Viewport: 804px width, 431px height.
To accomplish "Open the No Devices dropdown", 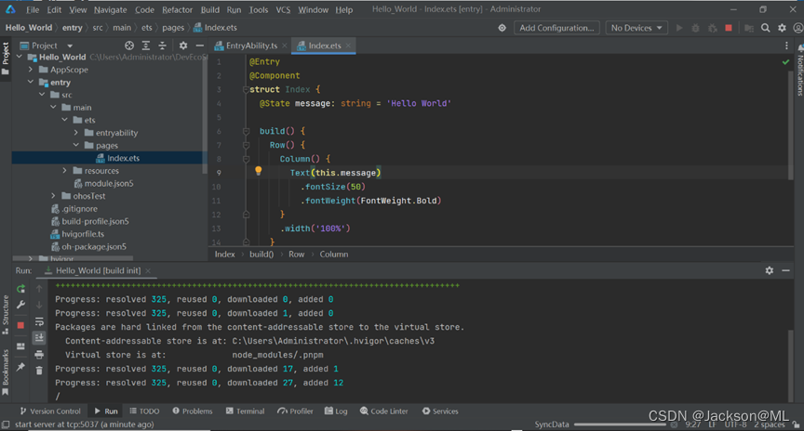I will pos(636,28).
